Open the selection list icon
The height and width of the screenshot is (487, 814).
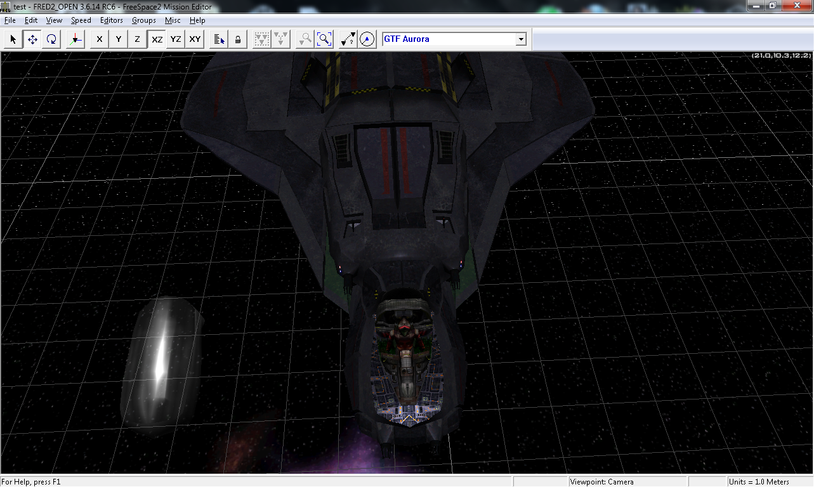coord(219,39)
